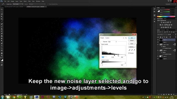
Task: Open the Filter menu
Action: 29,1
